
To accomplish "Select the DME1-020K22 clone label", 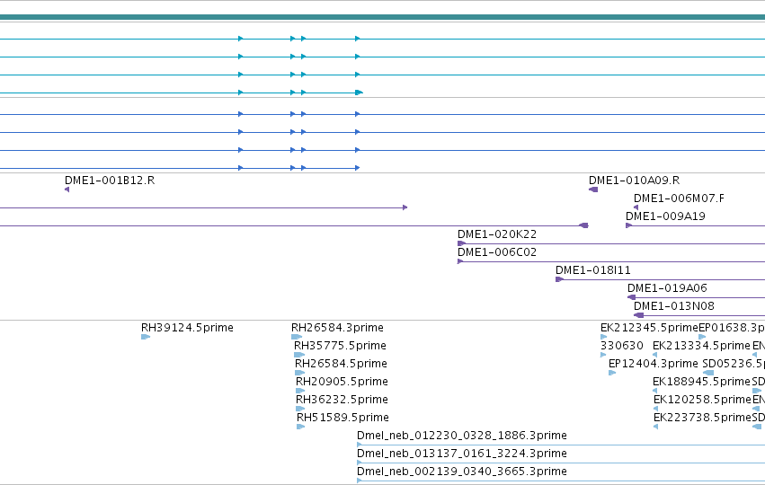I will [497, 234].
